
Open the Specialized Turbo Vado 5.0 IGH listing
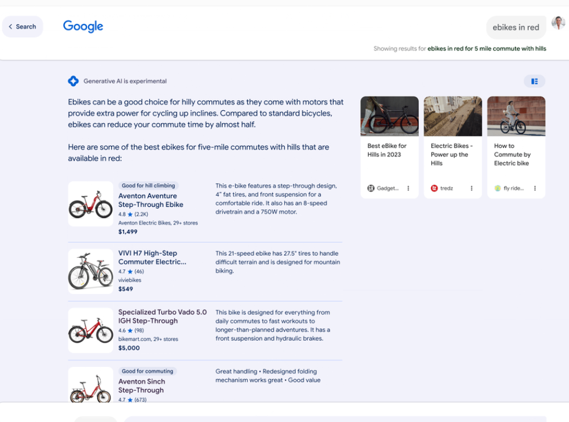tap(163, 316)
